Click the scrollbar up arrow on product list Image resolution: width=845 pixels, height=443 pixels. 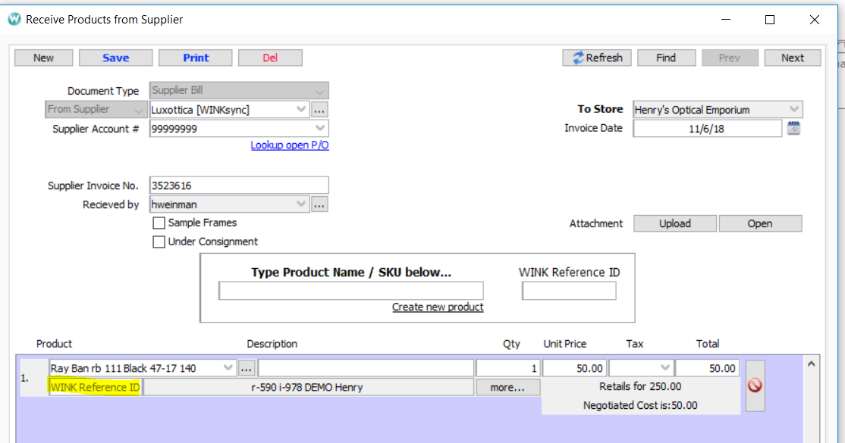pyautogui.click(x=811, y=365)
